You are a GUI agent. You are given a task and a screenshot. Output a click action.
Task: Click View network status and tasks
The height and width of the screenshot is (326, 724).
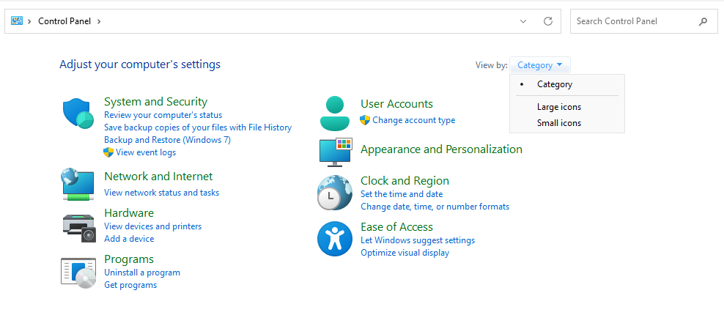point(162,193)
